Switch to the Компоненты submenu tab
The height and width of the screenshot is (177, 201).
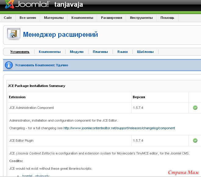(50, 52)
